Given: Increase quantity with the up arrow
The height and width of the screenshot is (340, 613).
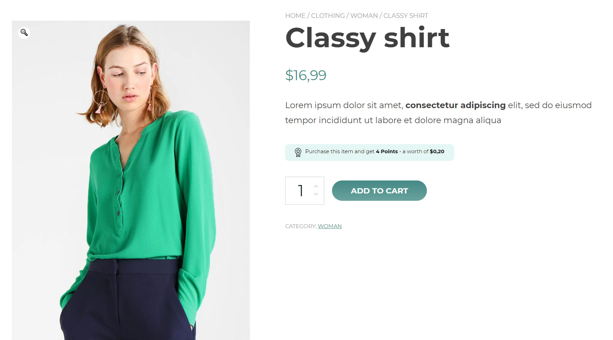Looking at the screenshot, I should [x=316, y=186].
